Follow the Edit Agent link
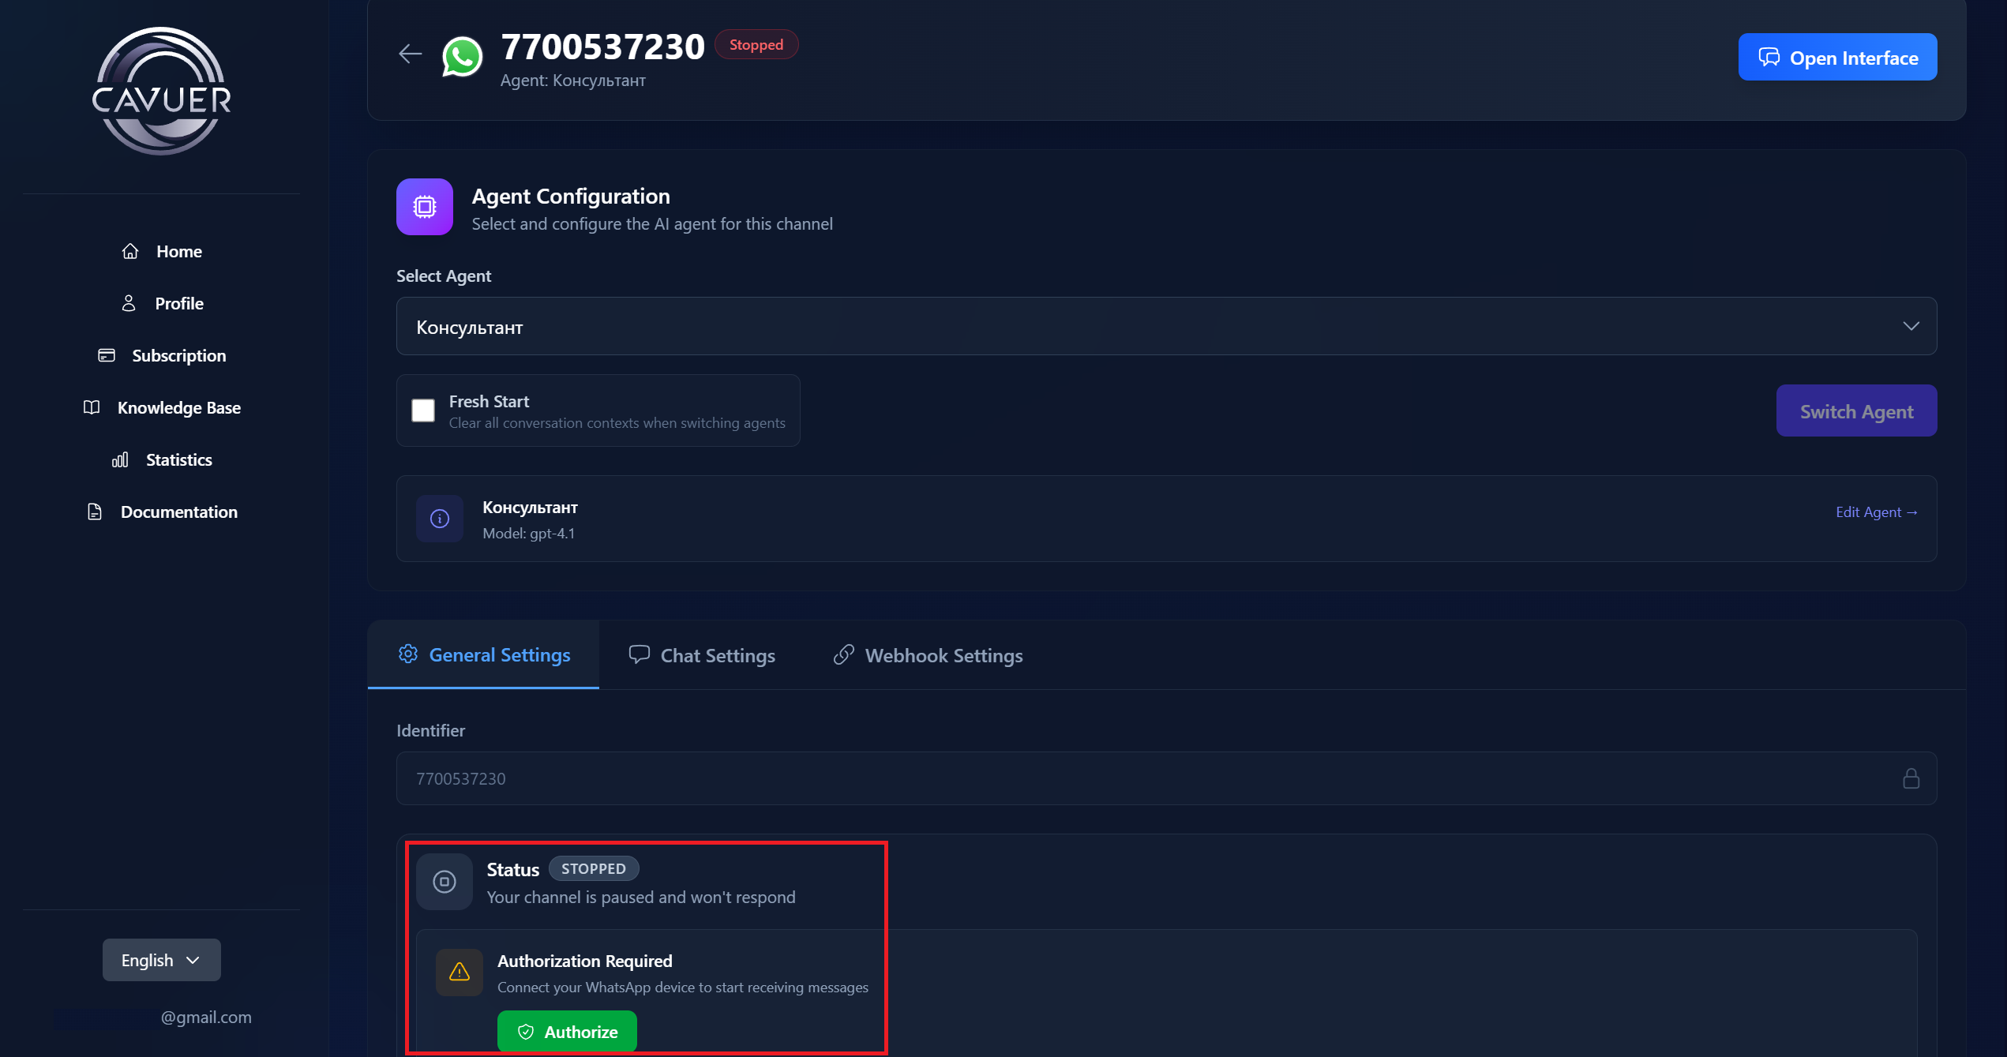The height and width of the screenshot is (1057, 2007). point(1876,512)
